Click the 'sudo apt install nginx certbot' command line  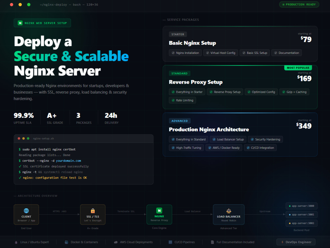point(47,149)
